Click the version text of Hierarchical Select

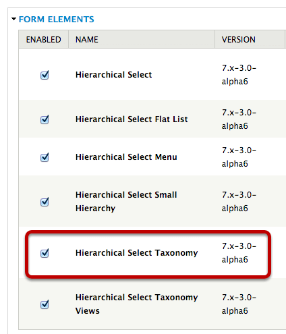tap(239, 75)
